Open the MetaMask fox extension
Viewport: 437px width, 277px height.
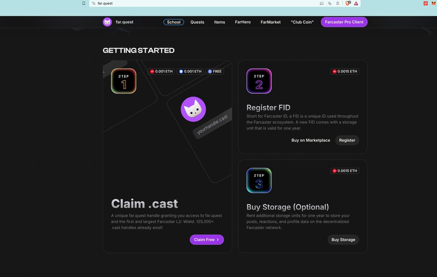[x=434, y=3]
